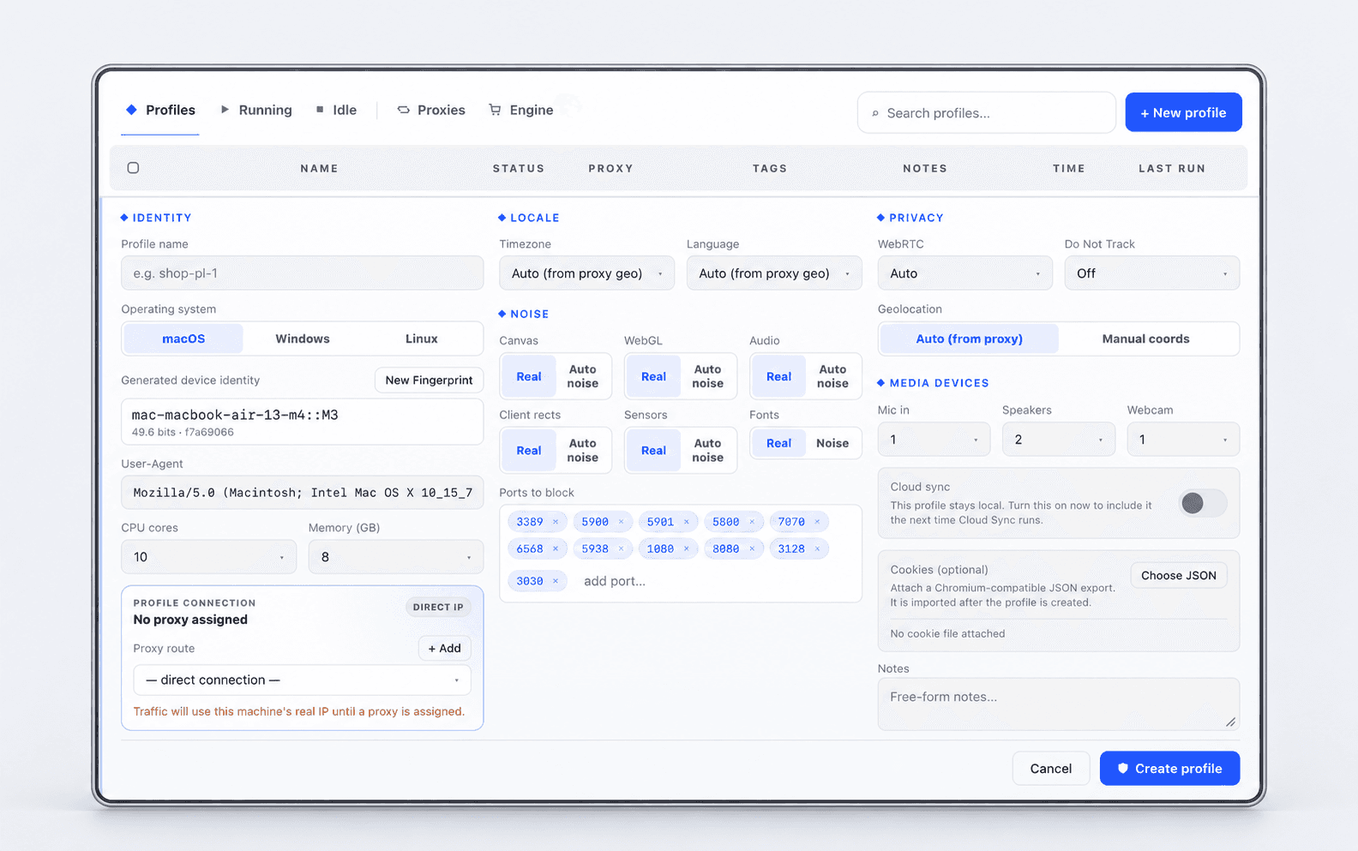Check the select-all profiles checkbox
This screenshot has width=1358, height=851.
(x=133, y=168)
